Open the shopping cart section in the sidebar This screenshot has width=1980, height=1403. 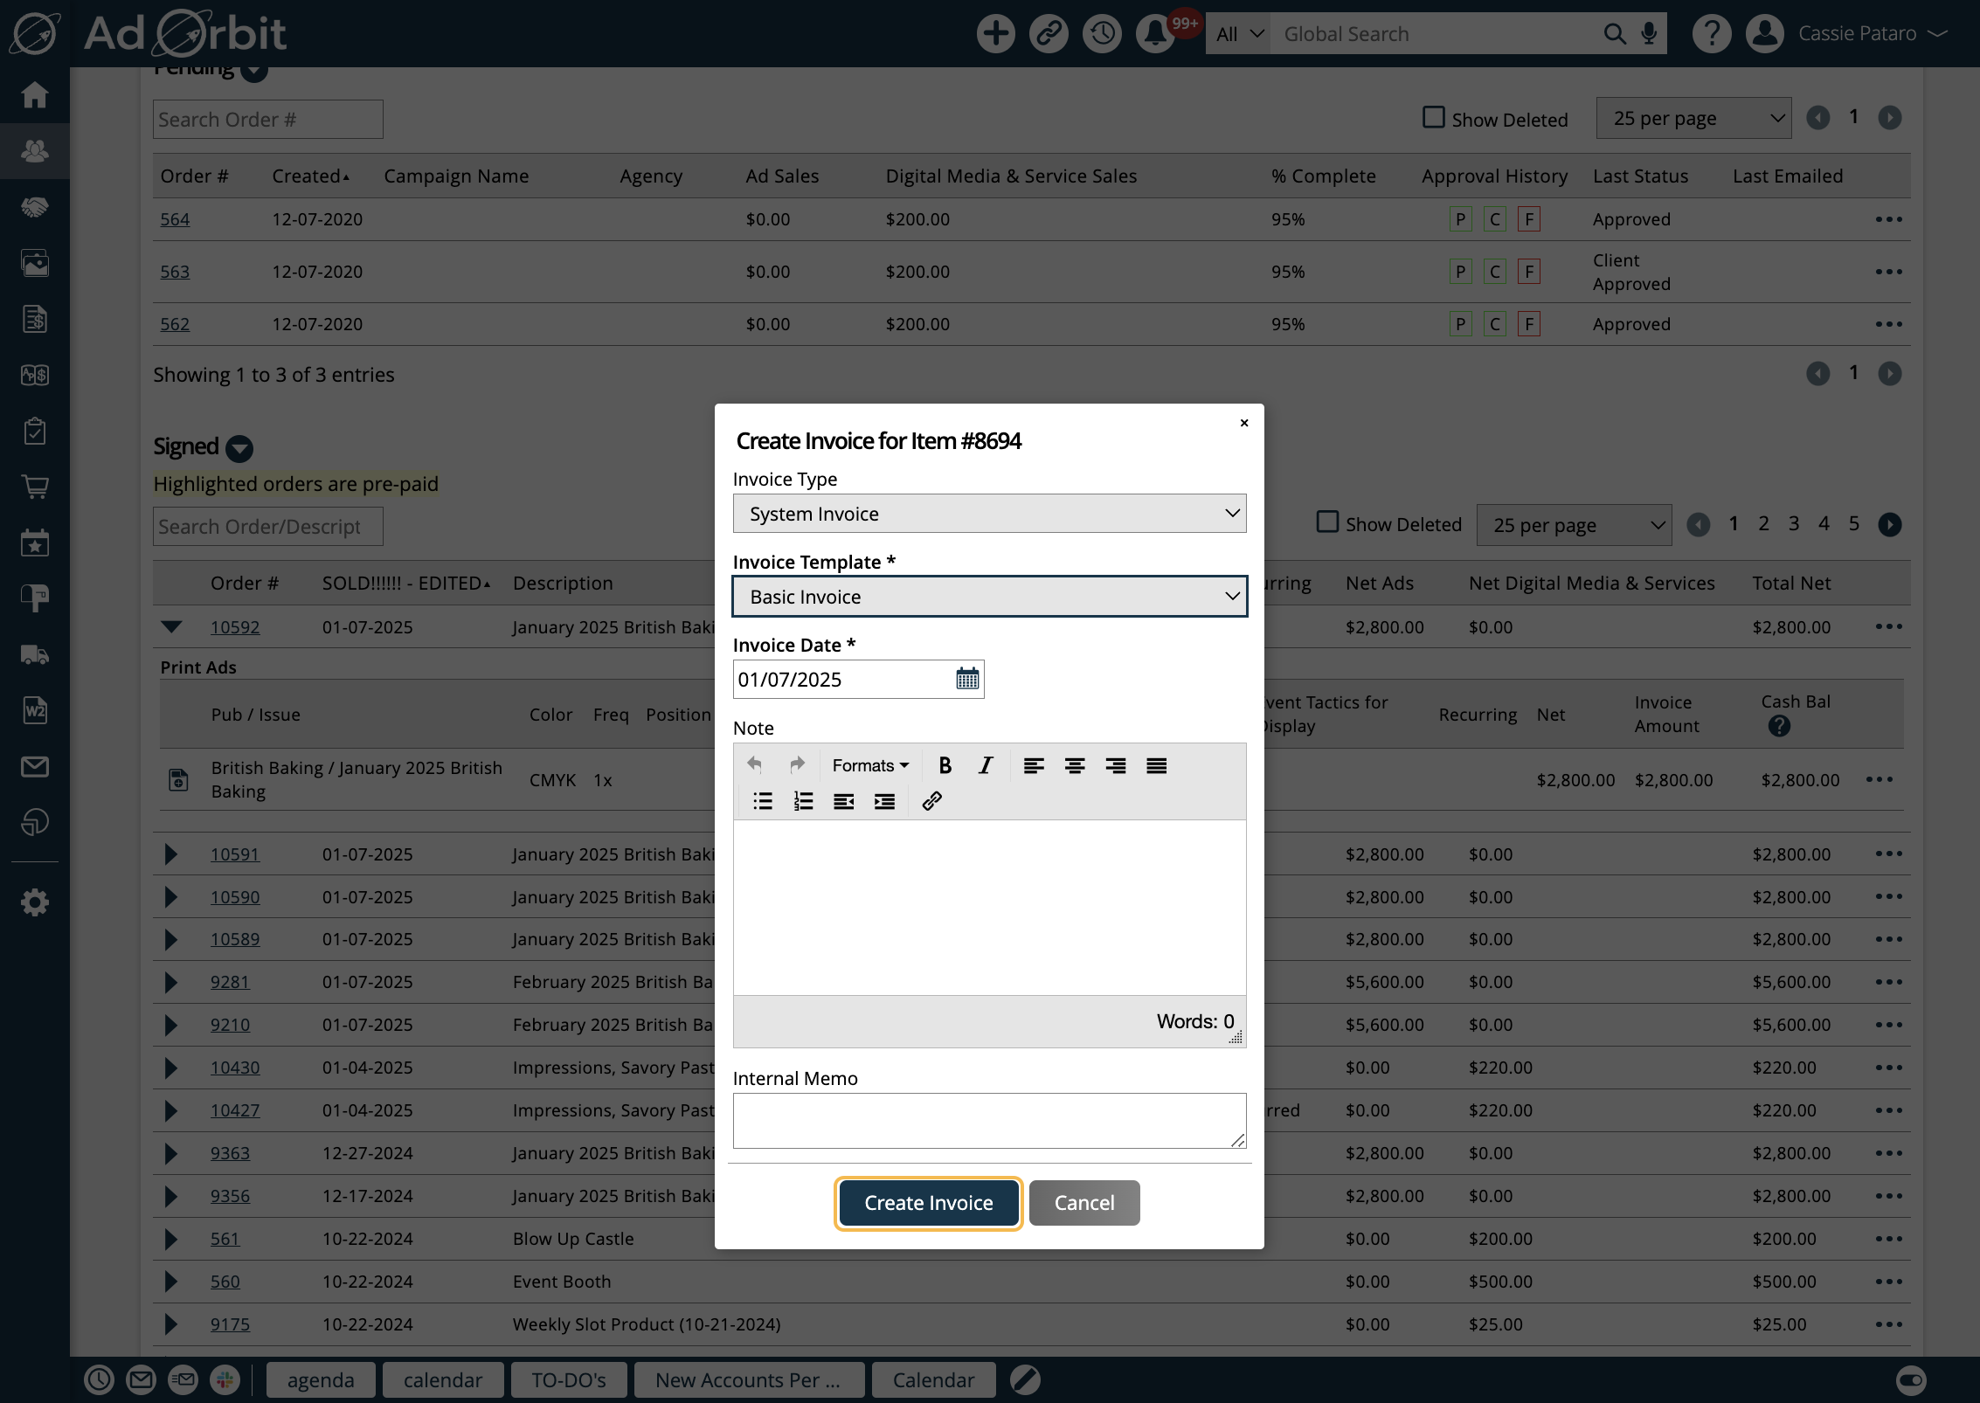35,487
